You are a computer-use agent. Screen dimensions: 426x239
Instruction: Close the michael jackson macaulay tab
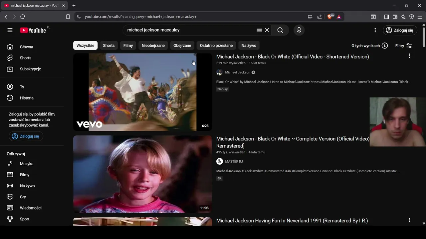[x=64, y=6]
